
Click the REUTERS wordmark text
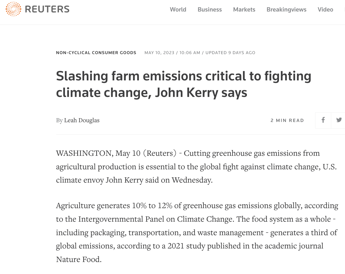pos(47,9)
